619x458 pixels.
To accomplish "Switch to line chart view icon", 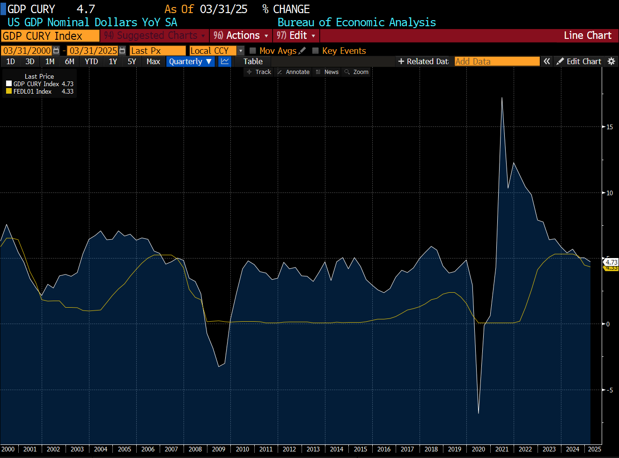I will 225,61.
